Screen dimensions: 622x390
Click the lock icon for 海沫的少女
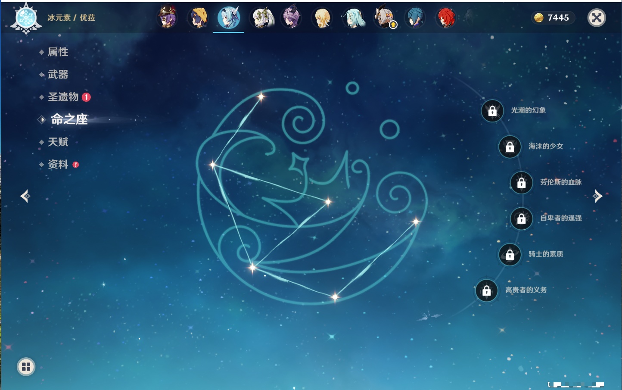click(x=510, y=147)
